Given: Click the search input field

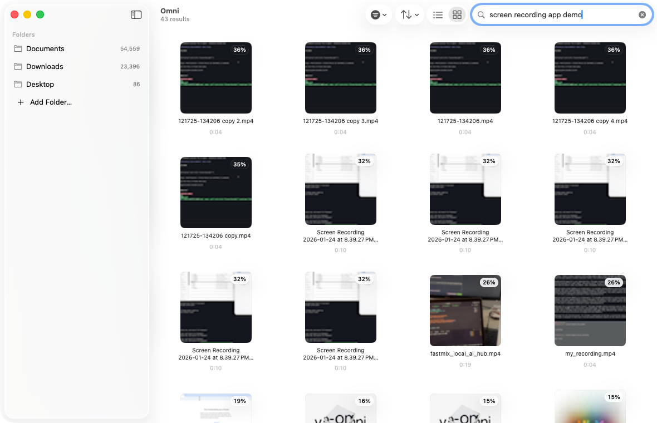Looking at the screenshot, I should (562, 14).
